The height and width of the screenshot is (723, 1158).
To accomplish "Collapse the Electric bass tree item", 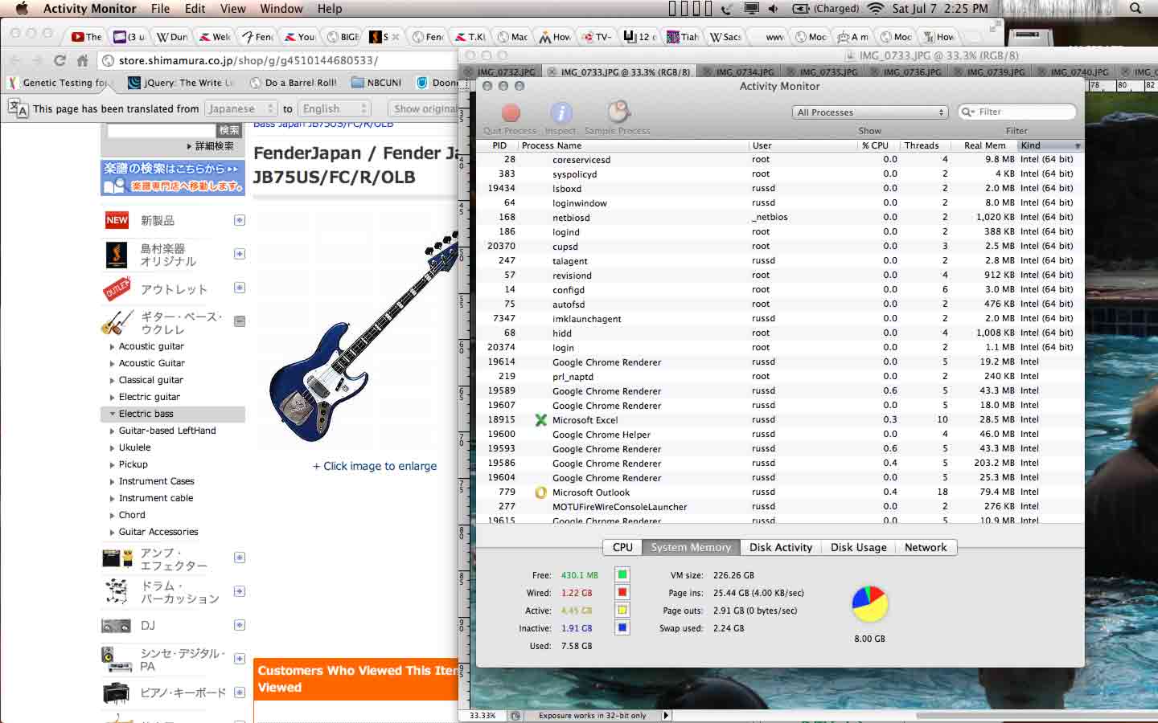I will point(112,414).
